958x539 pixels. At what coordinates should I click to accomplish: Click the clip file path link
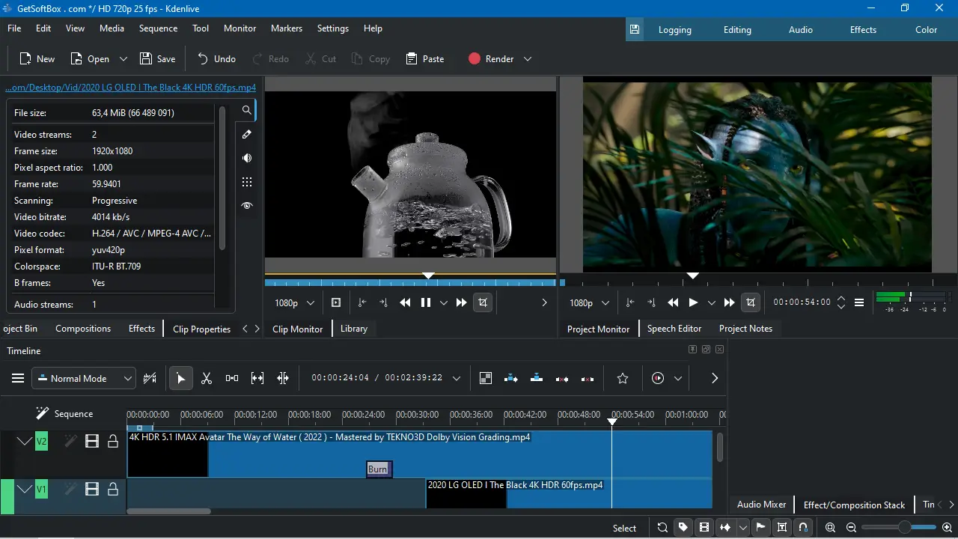tap(131, 87)
